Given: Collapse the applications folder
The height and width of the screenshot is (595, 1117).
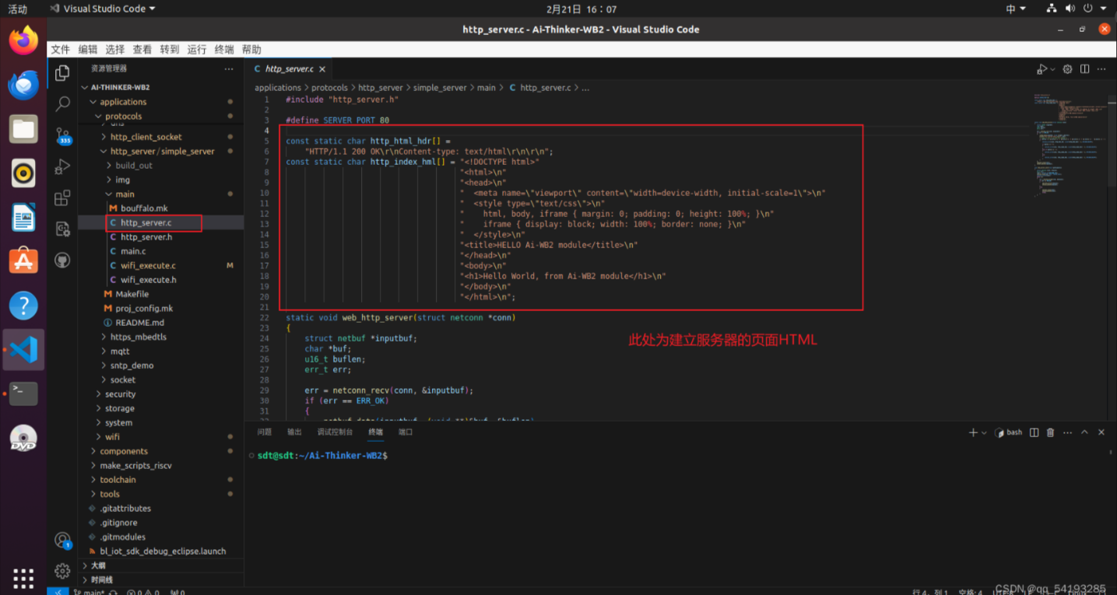Looking at the screenshot, I should click(x=93, y=102).
